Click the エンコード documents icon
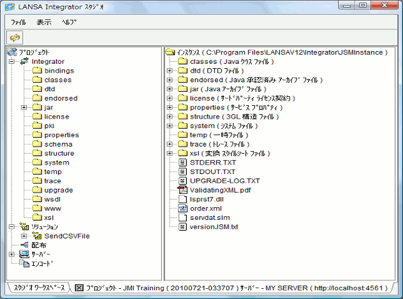The image size is (403, 299). [24, 263]
